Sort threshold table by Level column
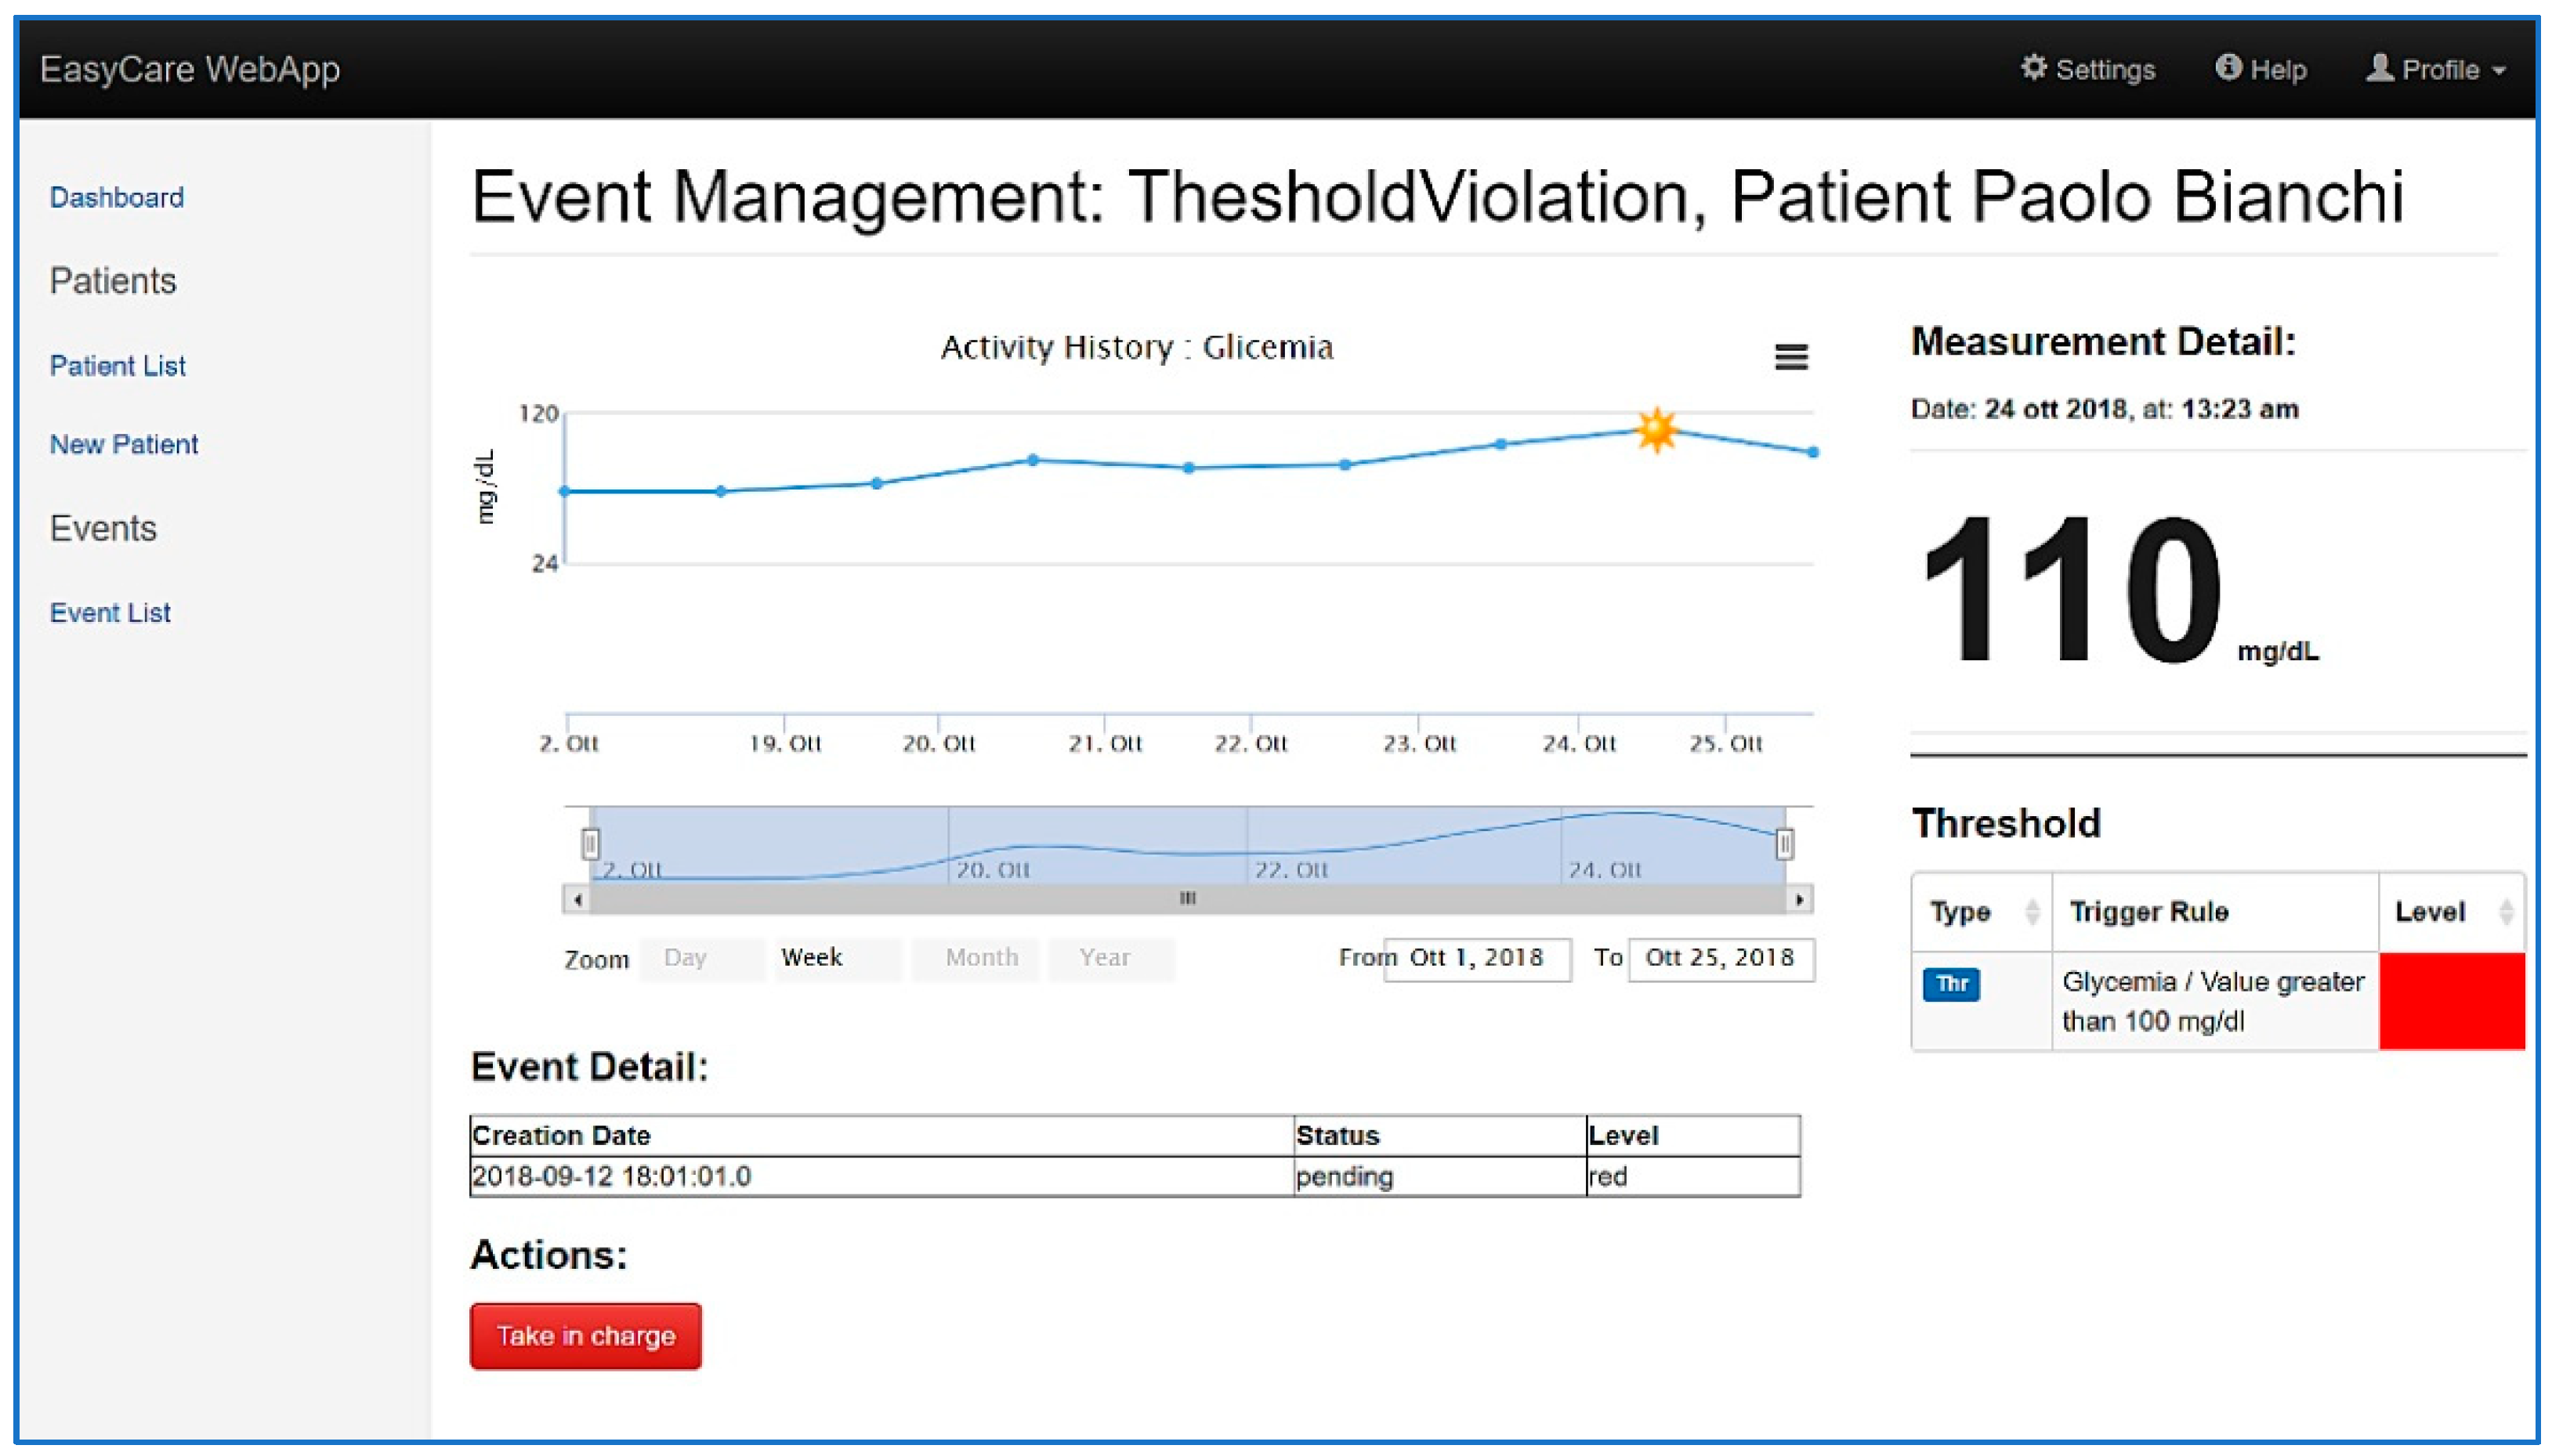The width and height of the screenshot is (2552, 1456). pos(2505,912)
